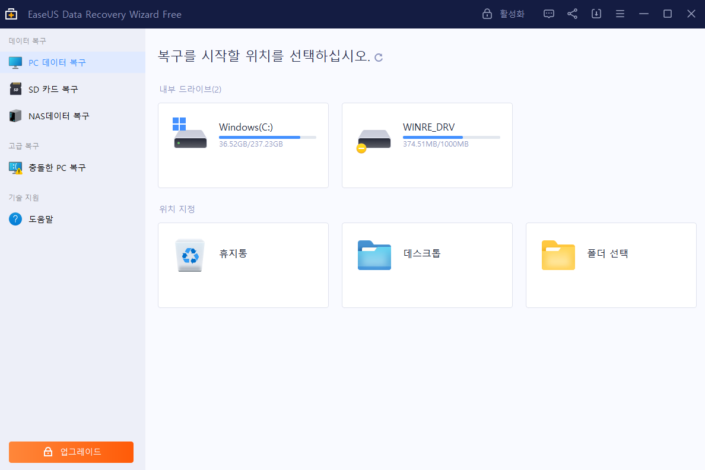Click the download update icon
The image size is (705, 470).
[596, 13]
